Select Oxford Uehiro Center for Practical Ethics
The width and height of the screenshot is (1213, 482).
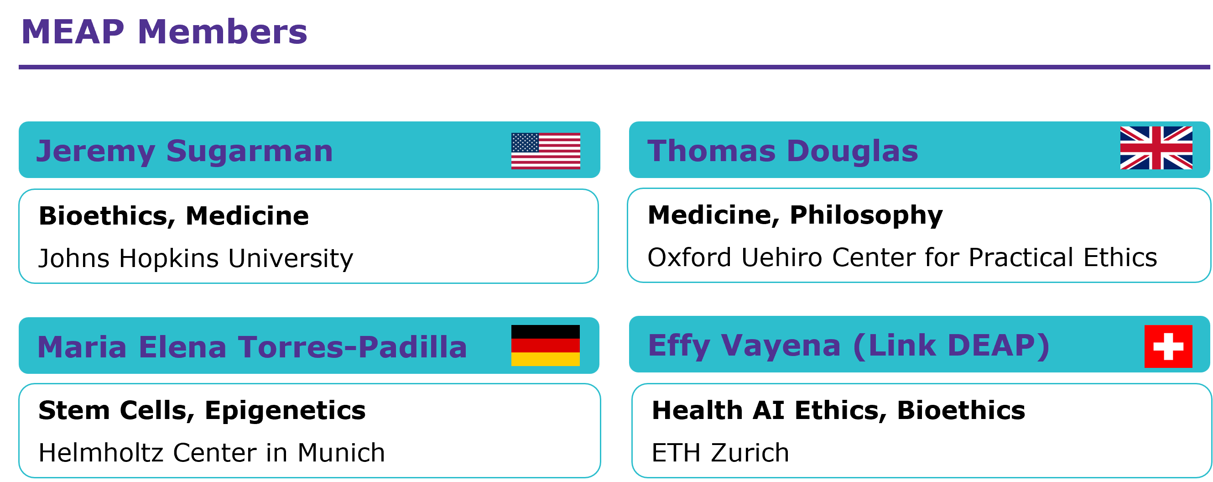tap(902, 257)
